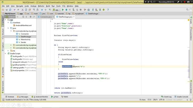This screenshot has height=108, width=193.
Task: Click the Save All toolbar icon
Action: 7,10
